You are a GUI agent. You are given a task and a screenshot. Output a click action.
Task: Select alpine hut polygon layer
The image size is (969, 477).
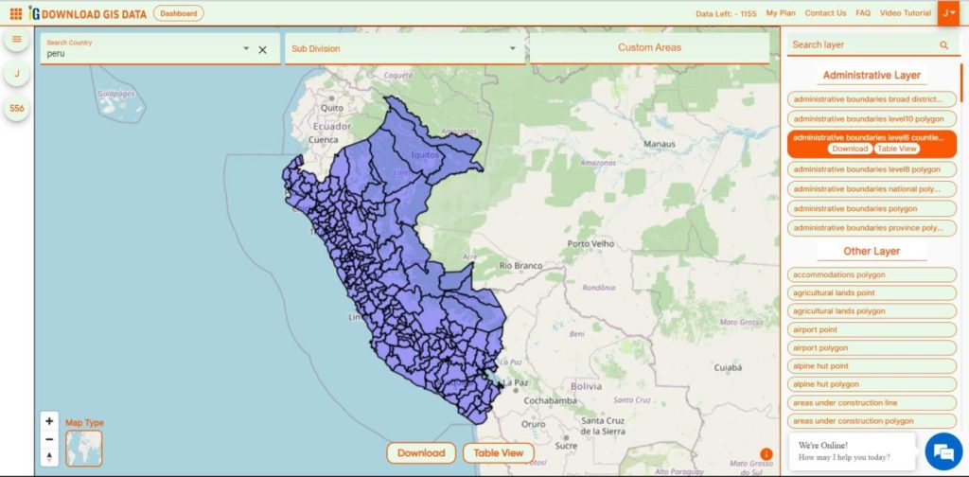872,384
